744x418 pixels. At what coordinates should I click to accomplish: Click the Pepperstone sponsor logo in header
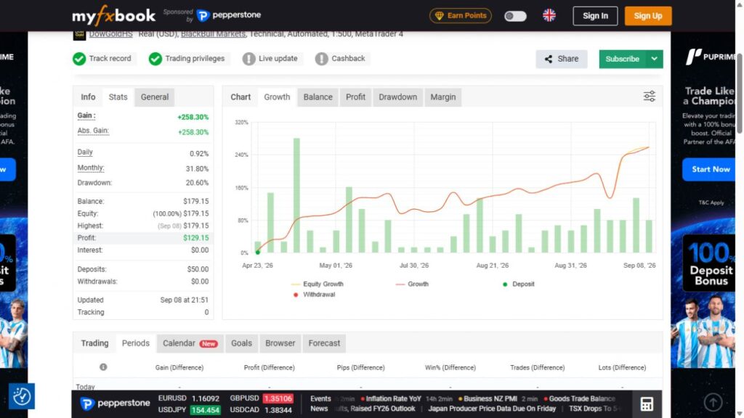[229, 15]
